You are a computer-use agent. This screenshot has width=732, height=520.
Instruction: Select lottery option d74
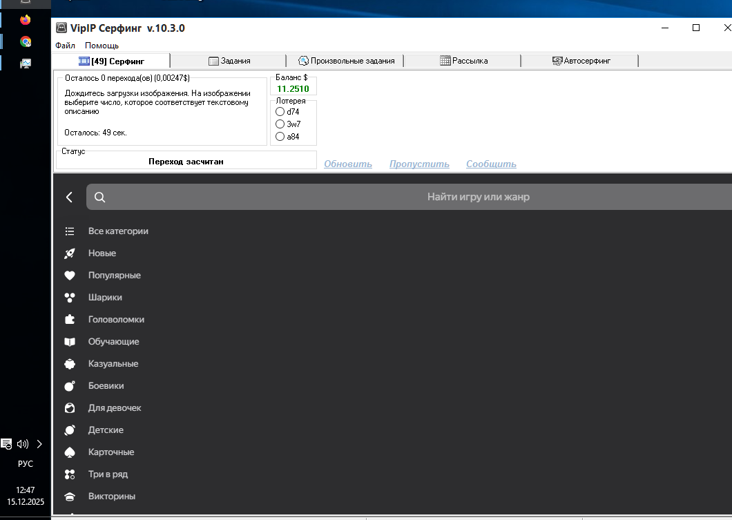(280, 111)
